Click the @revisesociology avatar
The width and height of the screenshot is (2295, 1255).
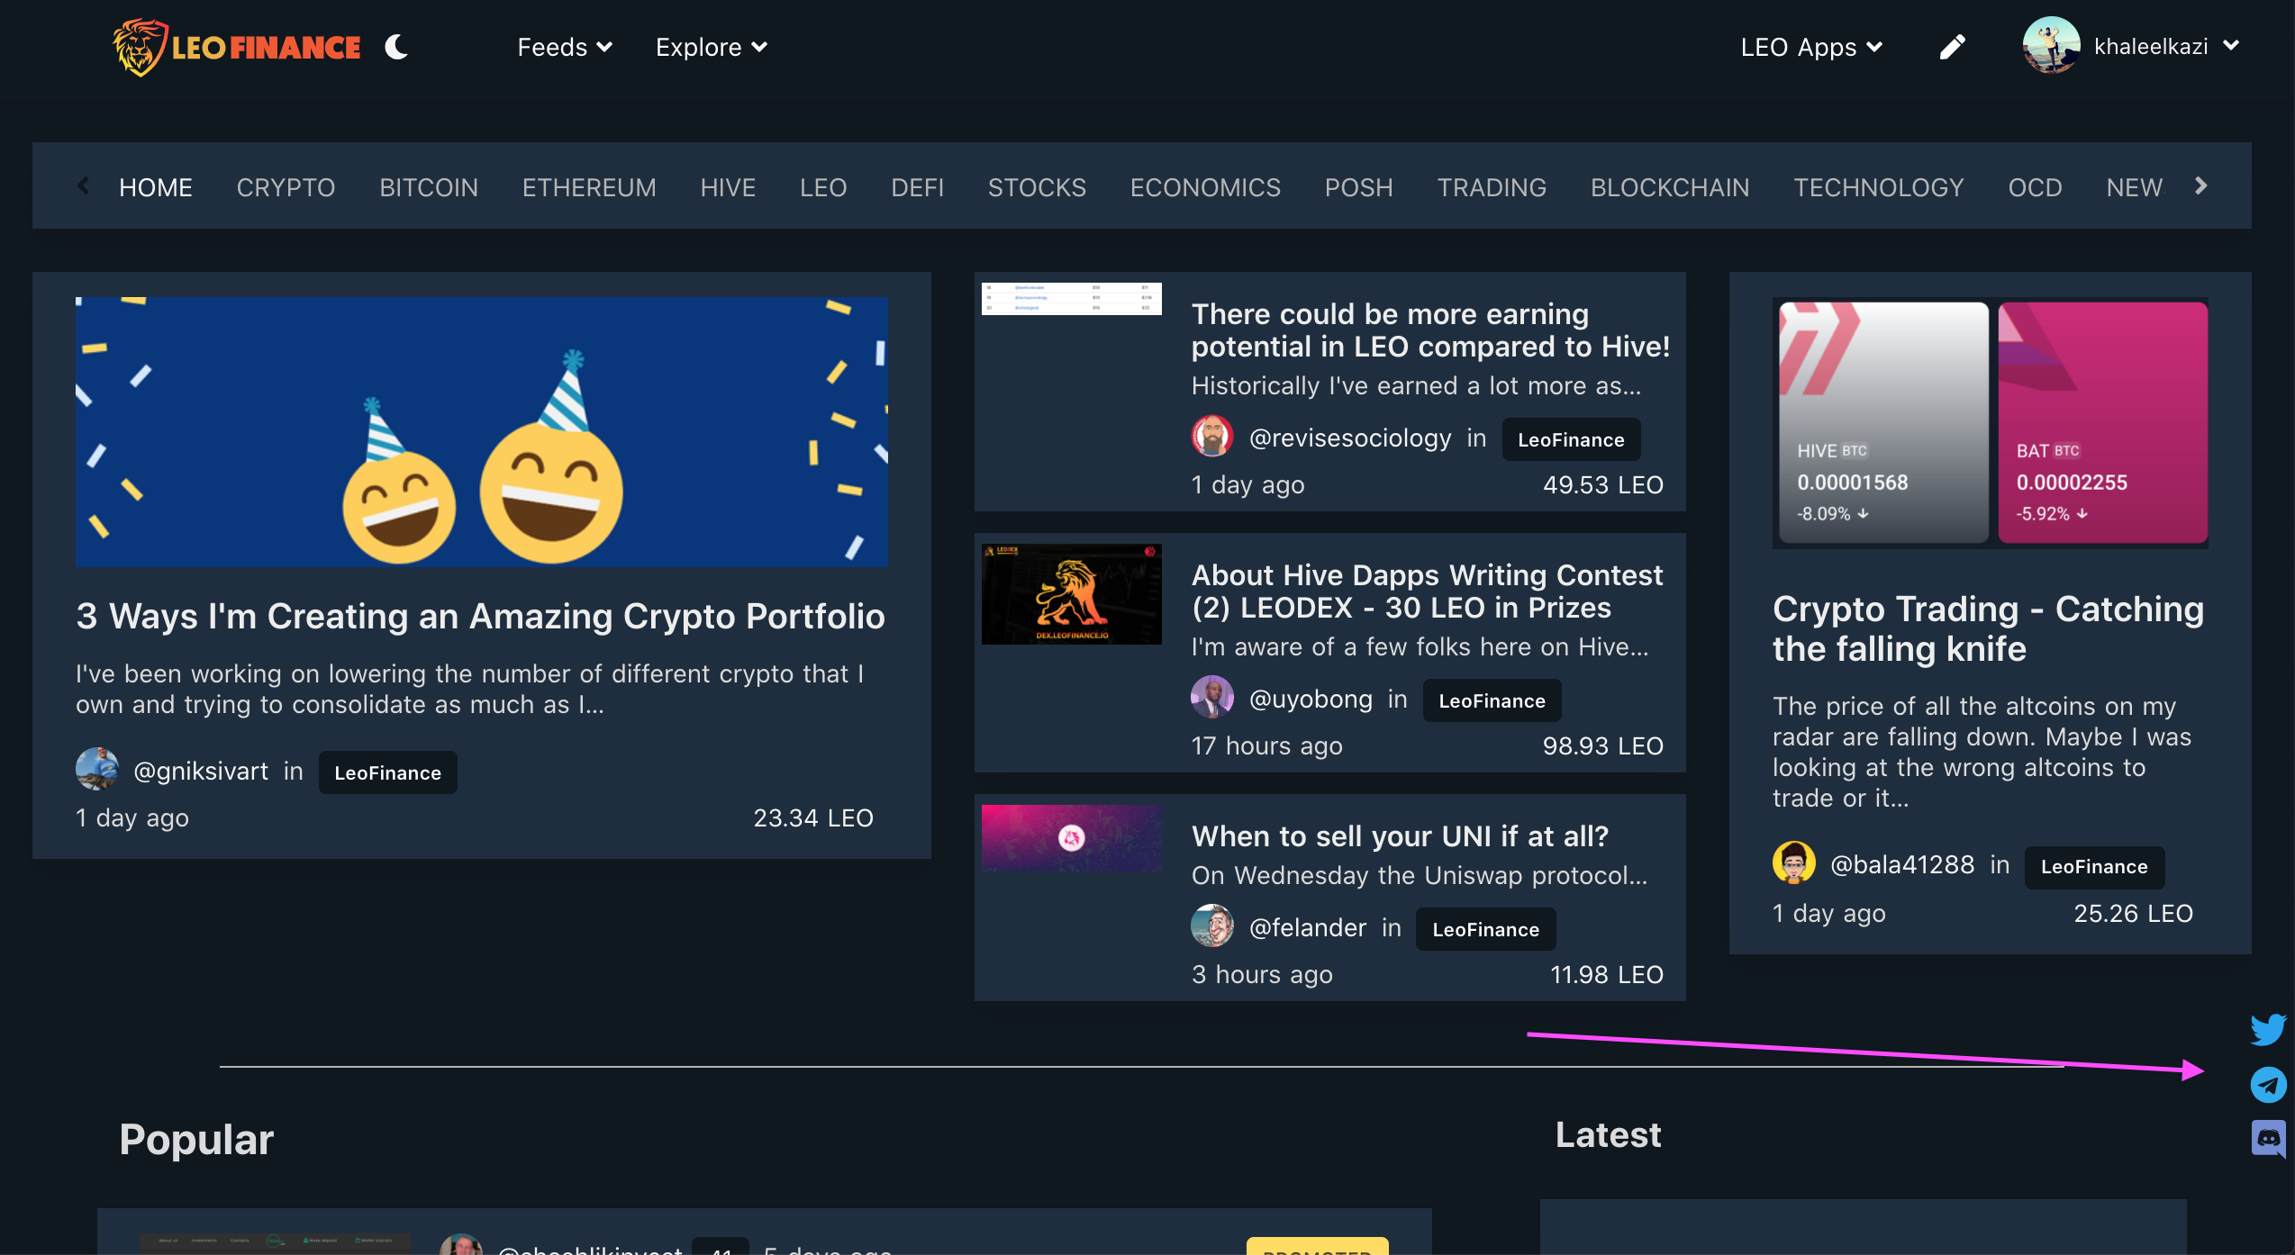(1212, 437)
